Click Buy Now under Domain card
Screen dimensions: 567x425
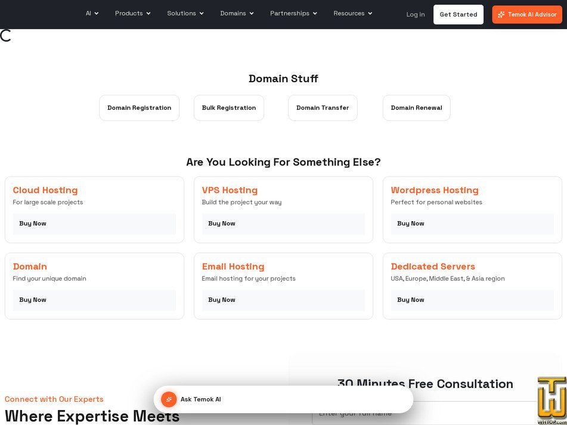click(94, 300)
